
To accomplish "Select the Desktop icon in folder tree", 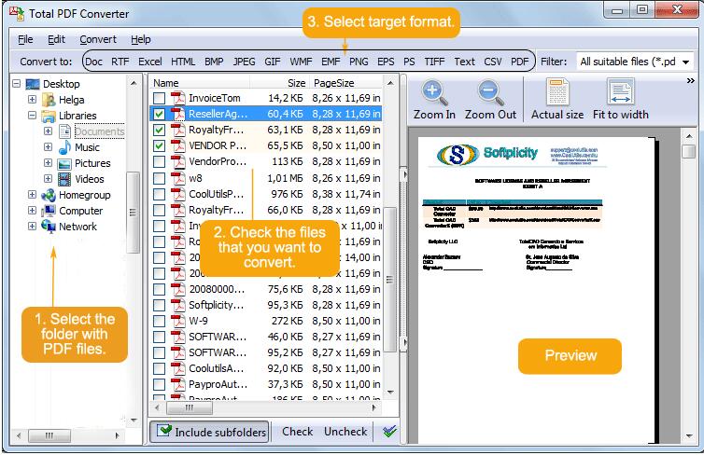I will 33,84.
